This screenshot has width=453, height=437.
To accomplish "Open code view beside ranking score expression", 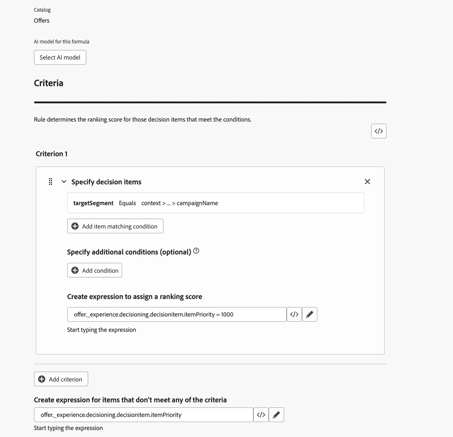I will [294, 314].
